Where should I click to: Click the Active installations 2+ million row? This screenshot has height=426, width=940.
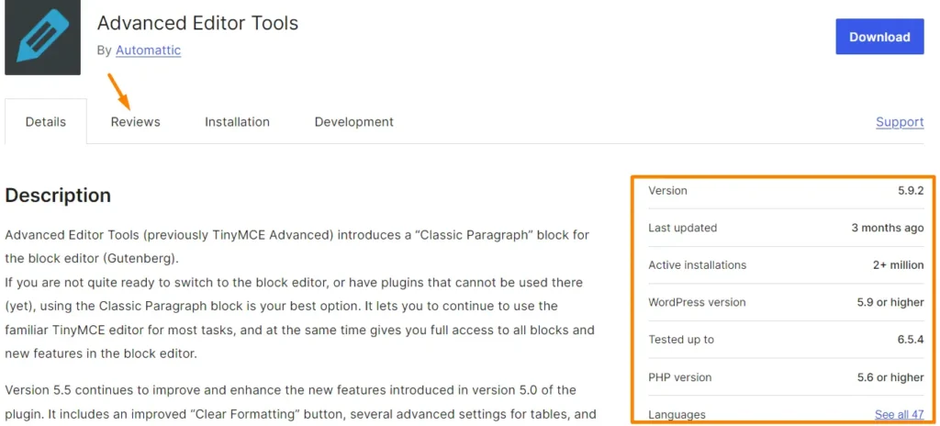[x=786, y=265]
